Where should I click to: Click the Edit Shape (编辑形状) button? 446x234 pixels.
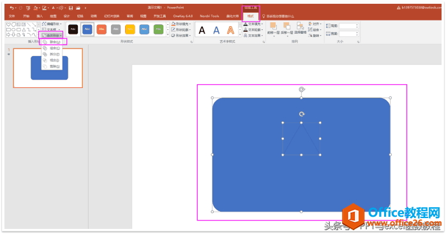click(52, 24)
